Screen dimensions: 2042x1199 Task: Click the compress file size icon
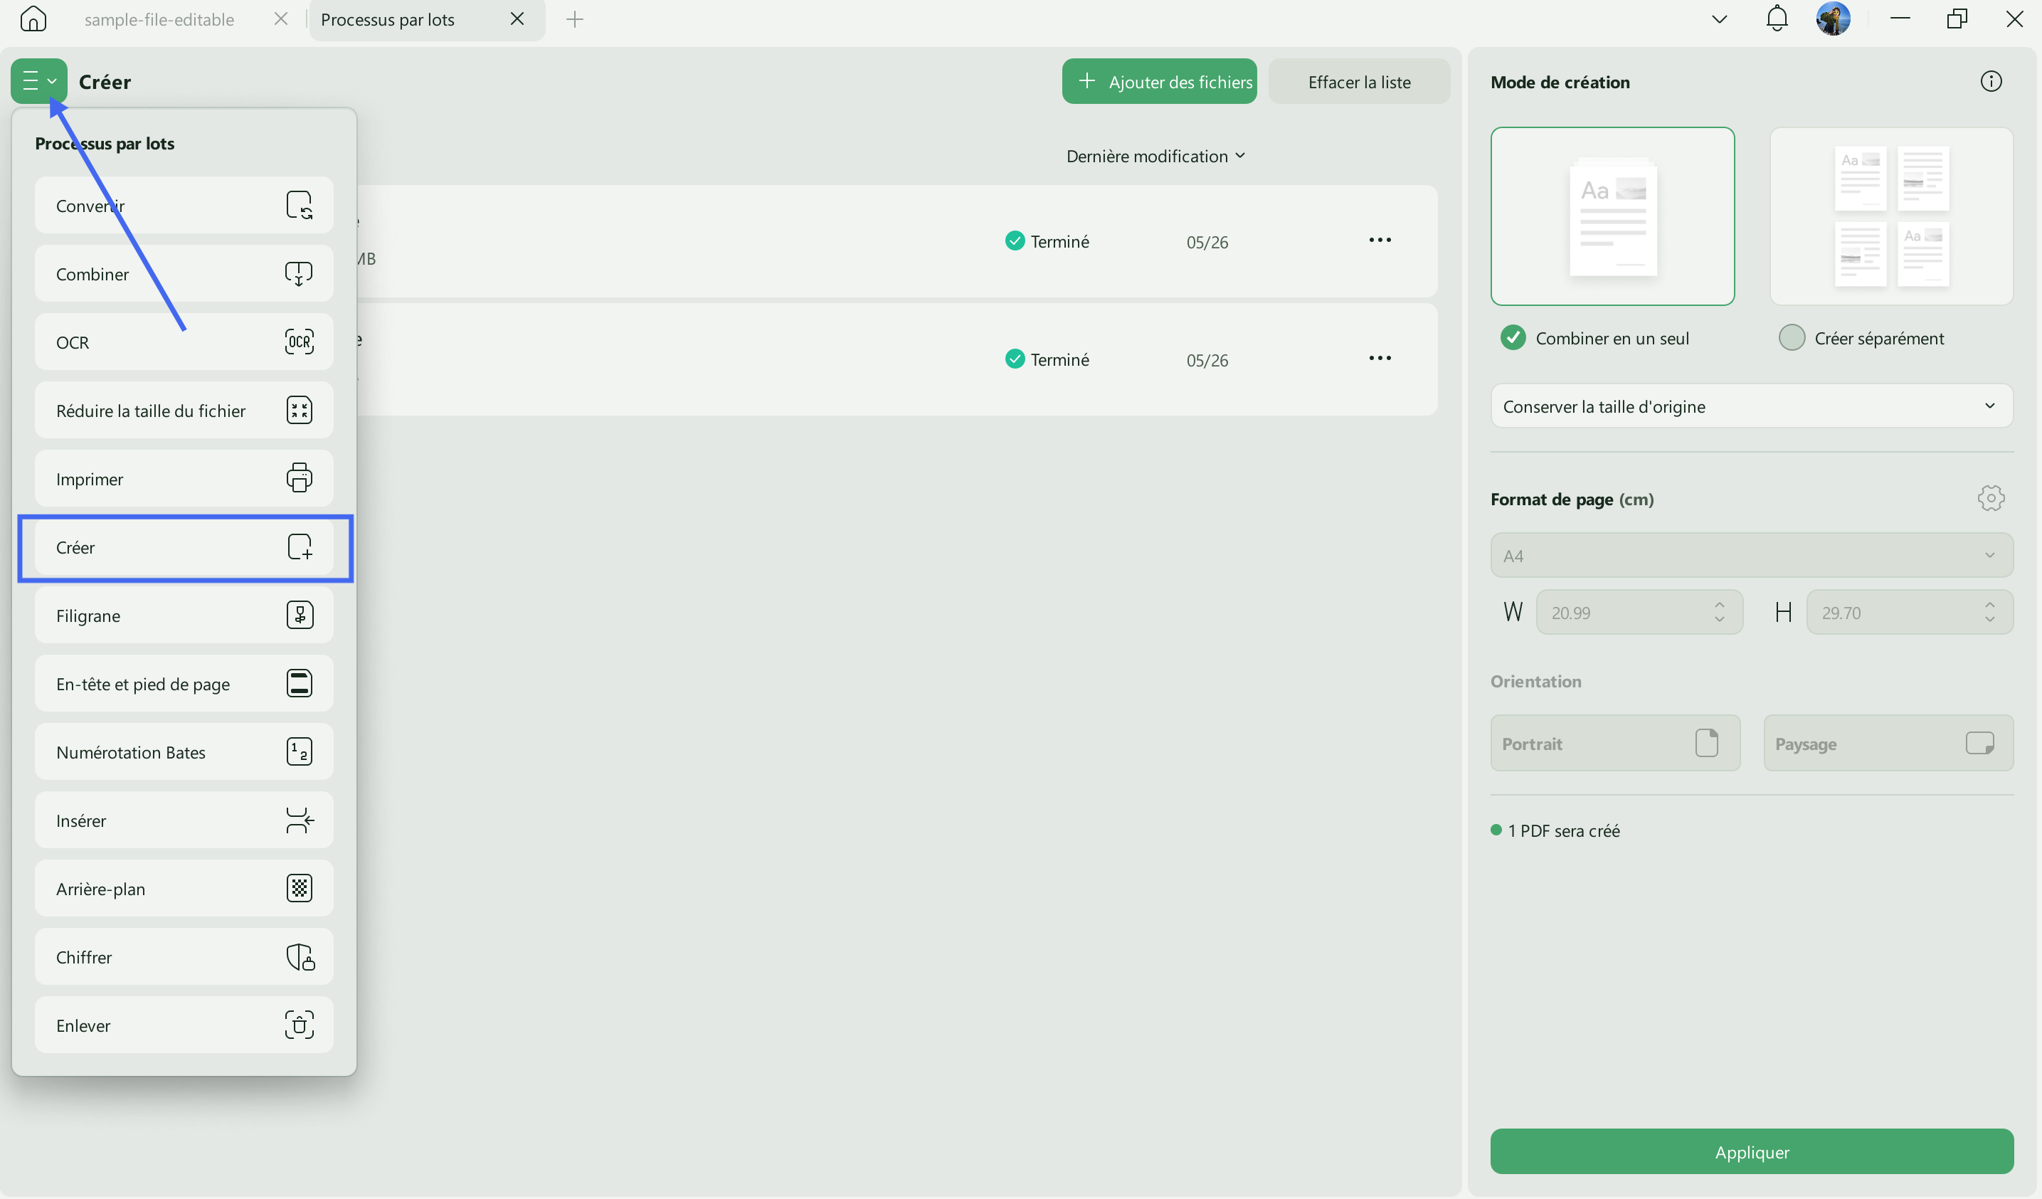click(x=299, y=410)
